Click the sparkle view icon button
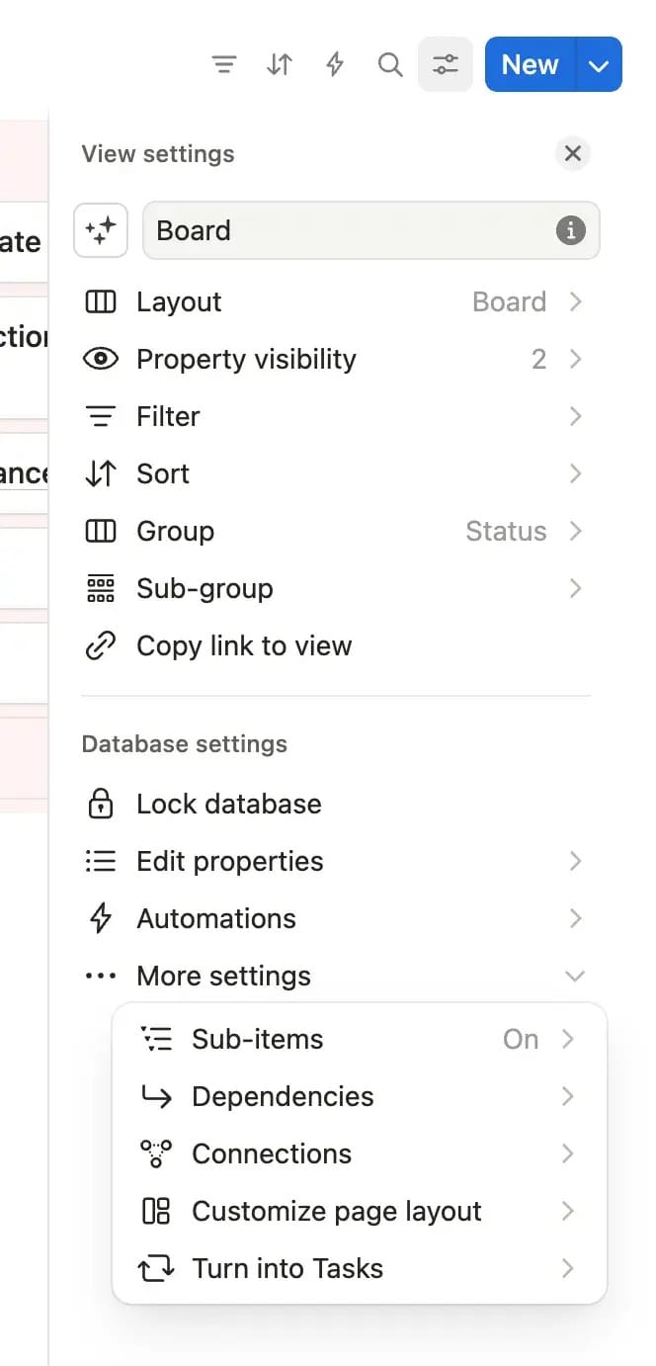Viewport: 656px width, 1366px height. coord(101,230)
